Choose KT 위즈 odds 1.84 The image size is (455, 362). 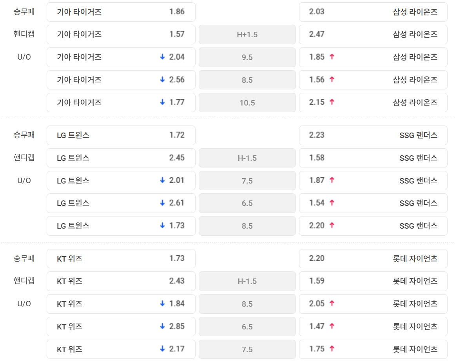pyautogui.click(x=121, y=304)
